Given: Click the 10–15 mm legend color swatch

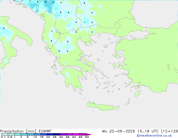Looking at the screenshot, I should pos(37,134).
